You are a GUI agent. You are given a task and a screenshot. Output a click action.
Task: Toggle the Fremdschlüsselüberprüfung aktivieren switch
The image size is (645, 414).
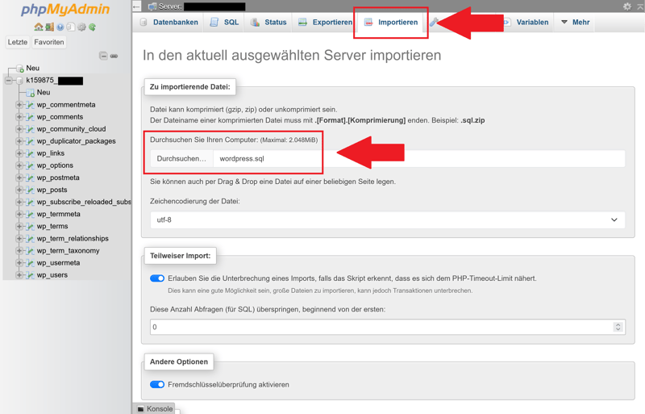157,385
